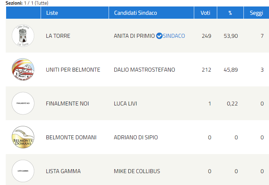Click the La Torre list logo
Viewport: 269px width, 185px height.
tap(23, 36)
